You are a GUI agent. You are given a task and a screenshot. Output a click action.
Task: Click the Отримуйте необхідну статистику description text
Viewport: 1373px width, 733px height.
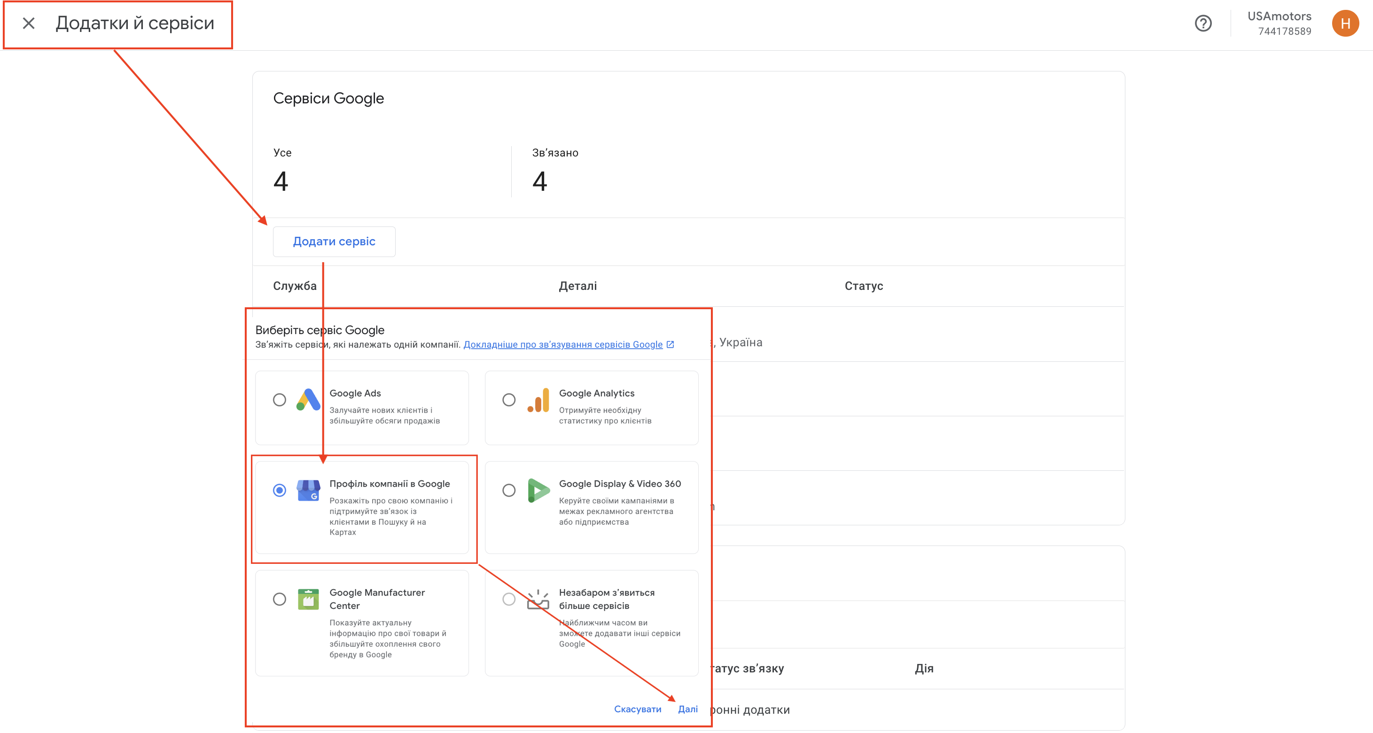click(605, 416)
